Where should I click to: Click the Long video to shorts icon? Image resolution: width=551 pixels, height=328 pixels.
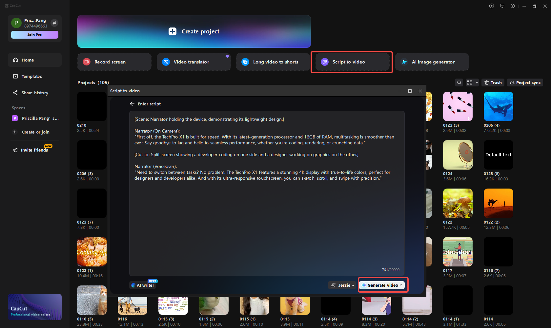point(245,62)
